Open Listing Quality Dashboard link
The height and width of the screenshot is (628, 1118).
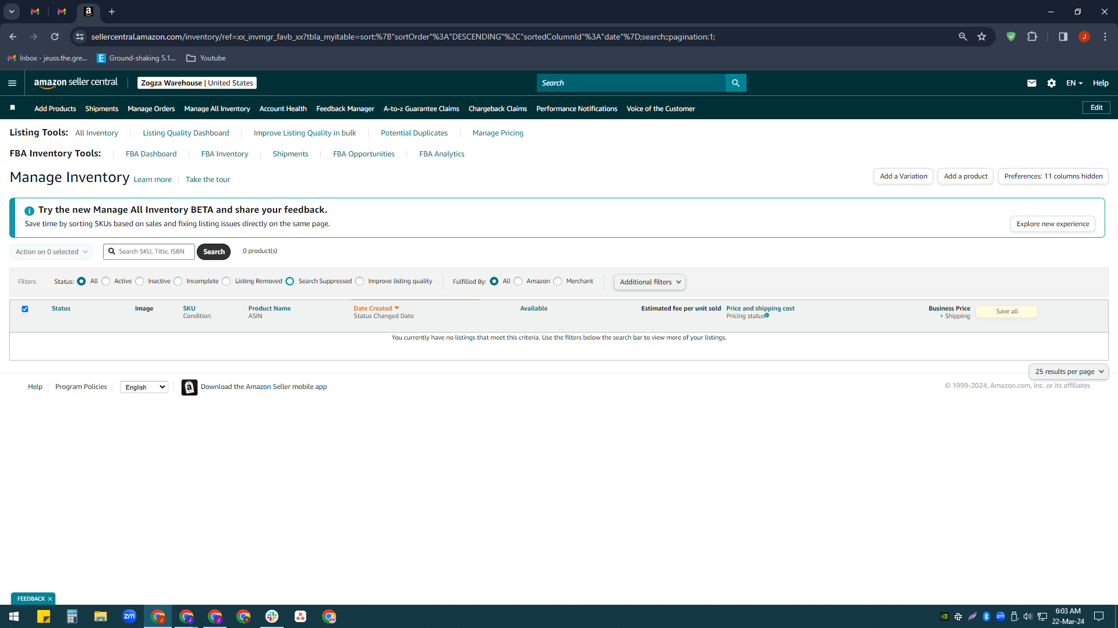pos(186,133)
